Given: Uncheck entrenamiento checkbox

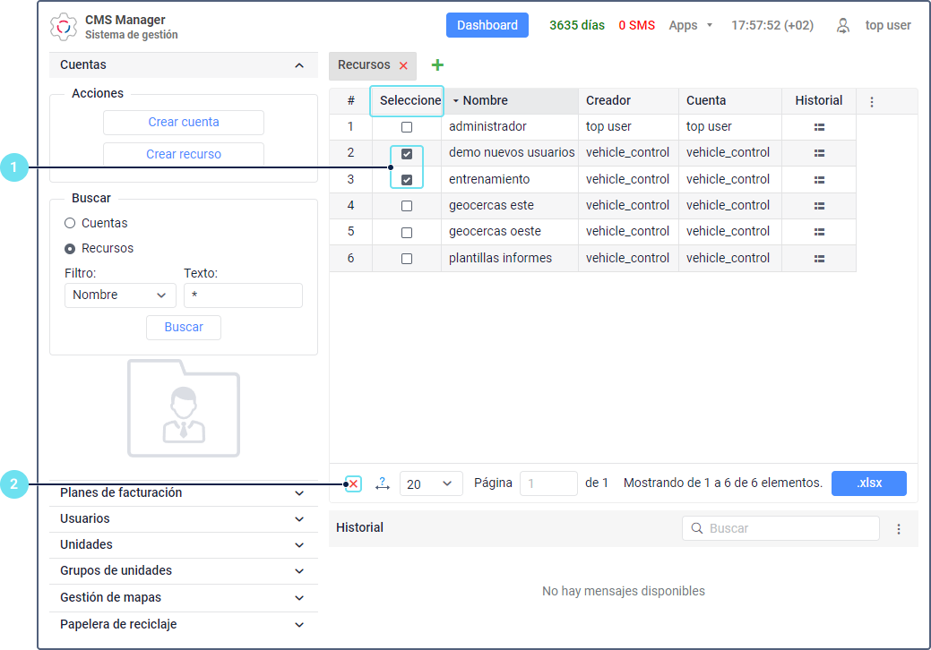Looking at the screenshot, I should (x=407, y=180).
